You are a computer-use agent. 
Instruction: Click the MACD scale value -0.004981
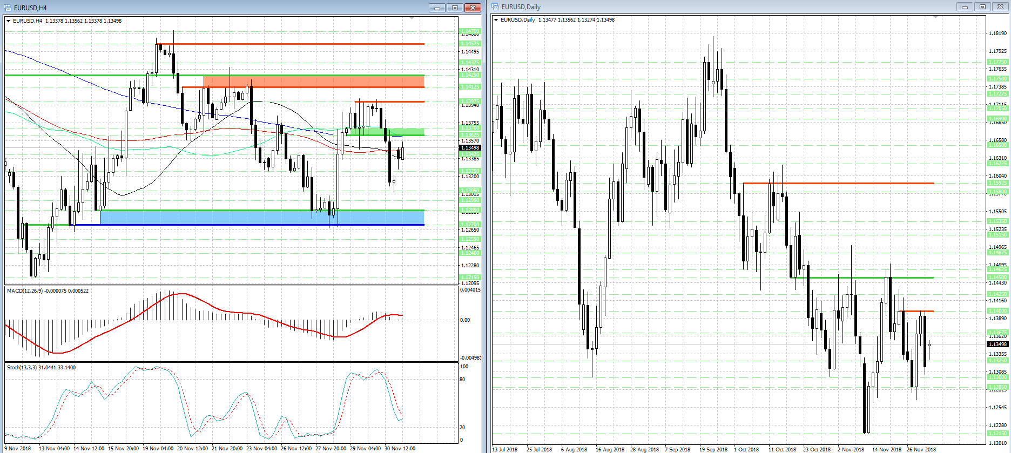coord(470,357)
